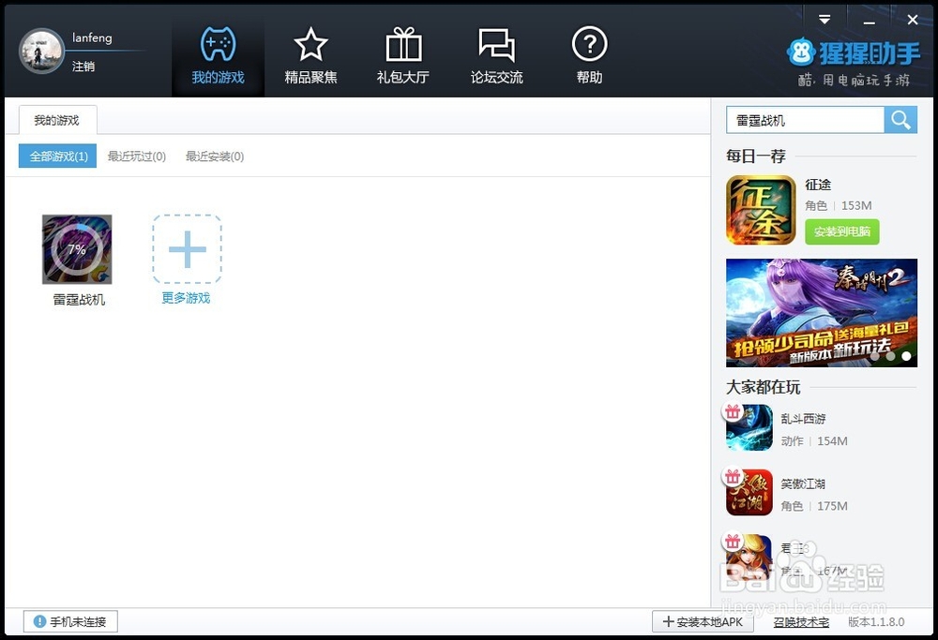Screen dimensions: 938x640
Task: Open the title bar dropdown menu arrow
Action: point(825,20)
